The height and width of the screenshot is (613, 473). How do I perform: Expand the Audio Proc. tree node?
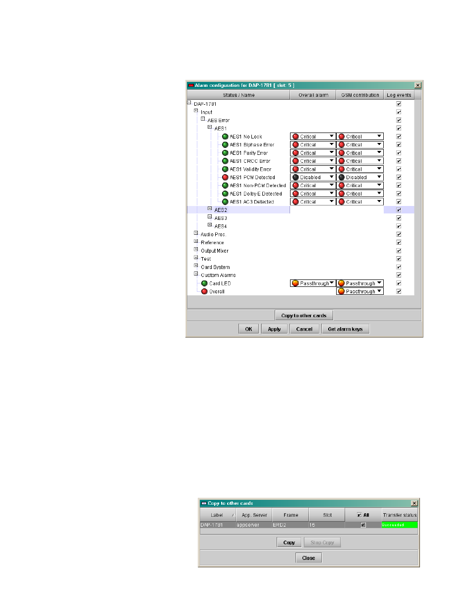pos(196,233)
